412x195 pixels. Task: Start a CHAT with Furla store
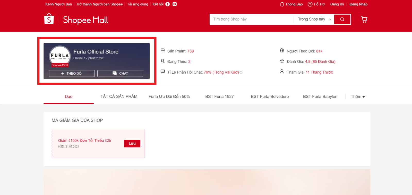point(120,74)
